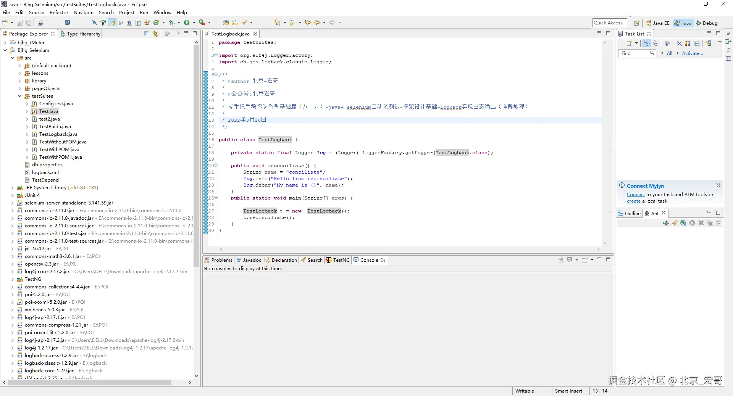
Task: Click the Debug bug icon in toolbar
Action: 171,23
